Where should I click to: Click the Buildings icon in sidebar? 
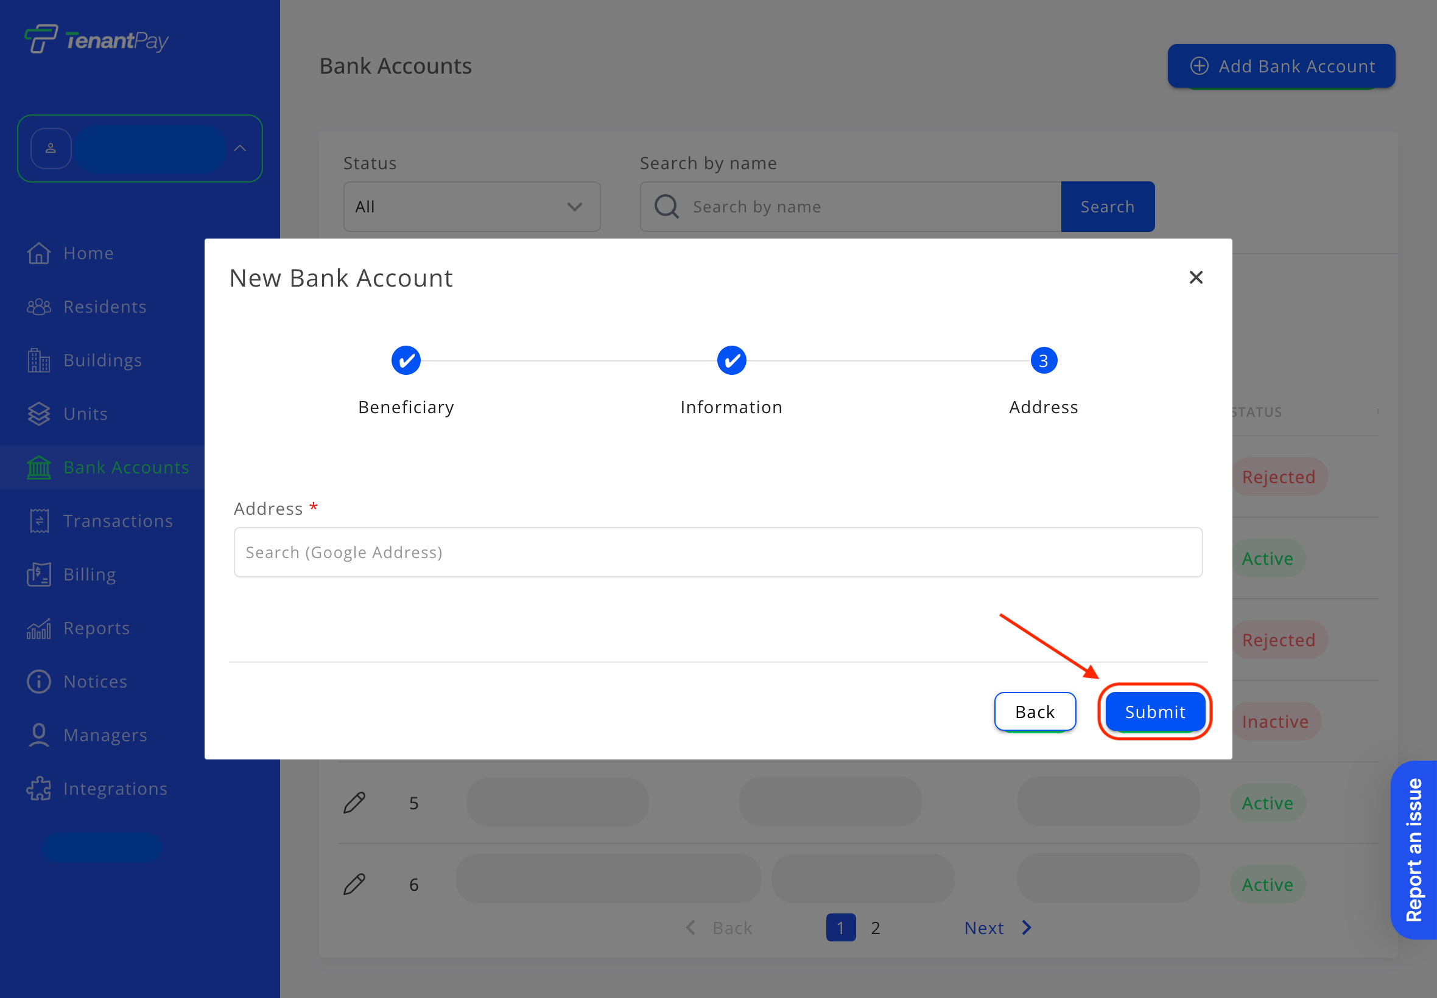click(x=39, y=360)
